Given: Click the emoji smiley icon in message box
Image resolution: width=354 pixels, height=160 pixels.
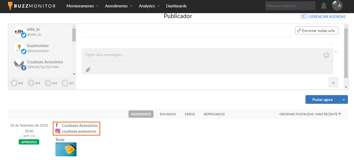Looking at the screenshot, I should pos(326,55).
